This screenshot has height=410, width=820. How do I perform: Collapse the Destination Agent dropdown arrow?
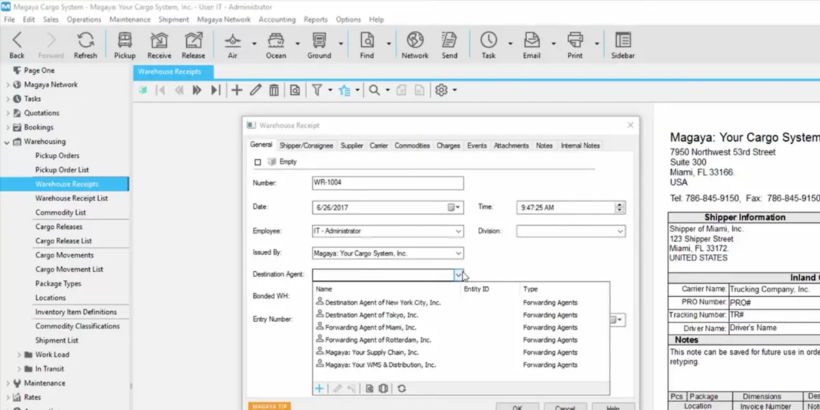pyautogui.click(x=459, y=274)
